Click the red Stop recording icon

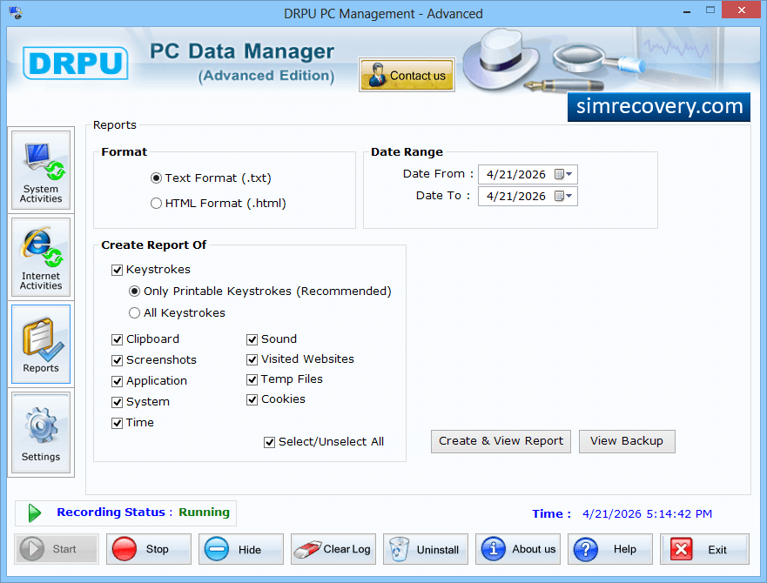124,549
